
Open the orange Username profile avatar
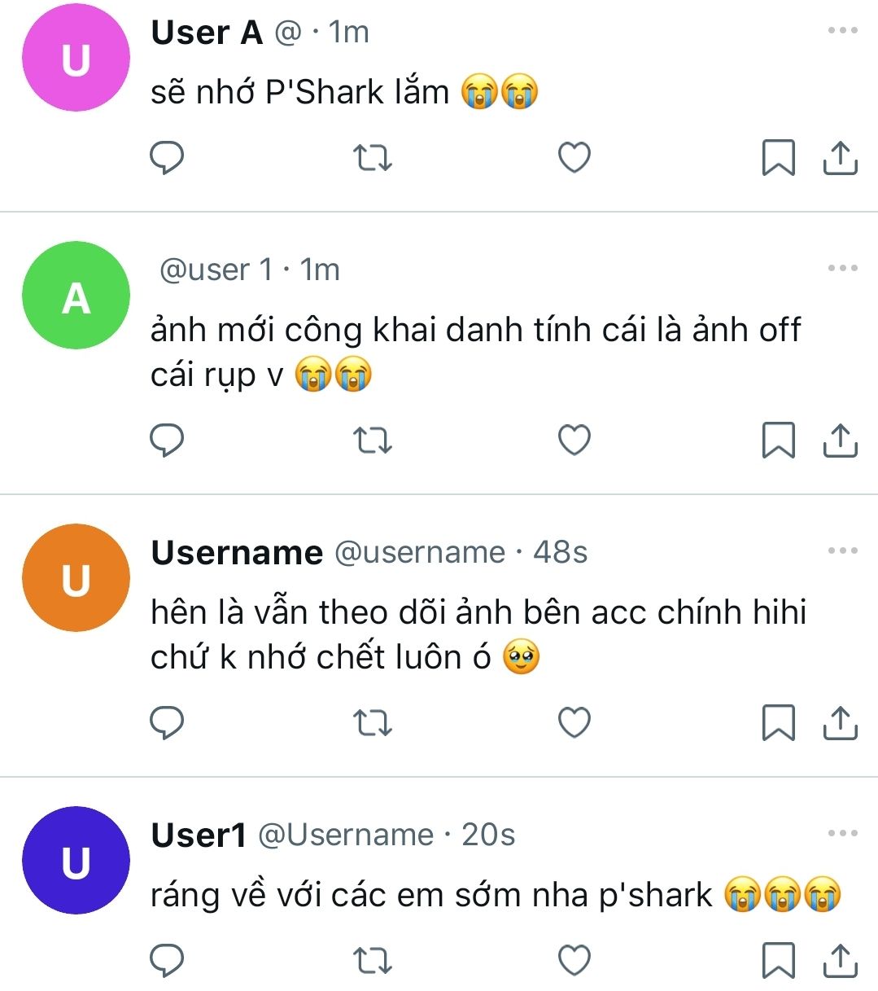click(x=76, y=578)
